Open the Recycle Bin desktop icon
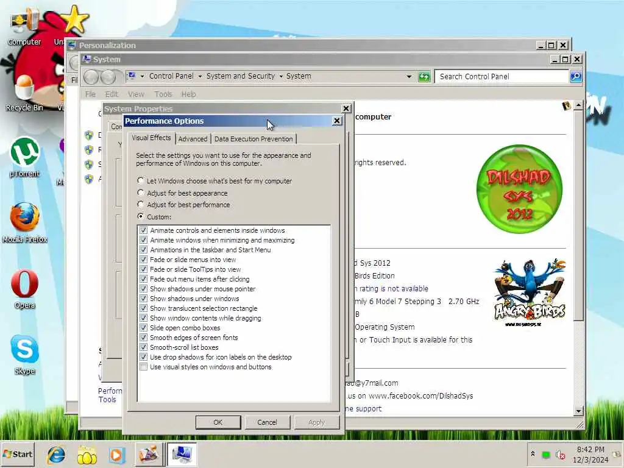This screenshot has height=468, width=624. pyautogui.click(x=24, y=93)
